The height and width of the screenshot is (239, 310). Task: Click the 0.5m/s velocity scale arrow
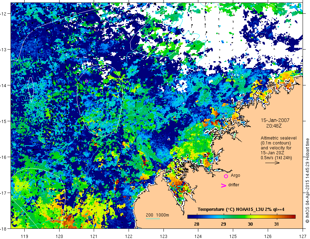coord(272,163)
